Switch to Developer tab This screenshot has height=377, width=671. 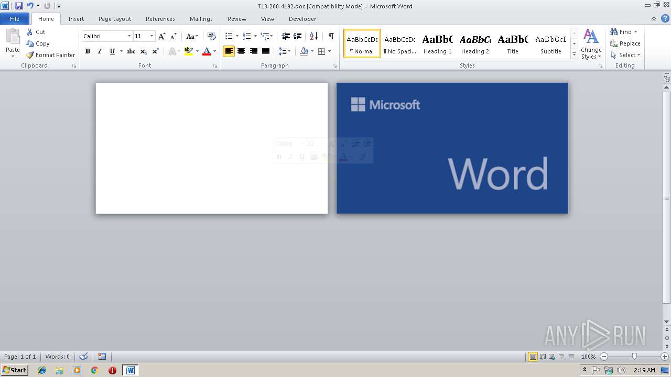click(x=302, y=19)
